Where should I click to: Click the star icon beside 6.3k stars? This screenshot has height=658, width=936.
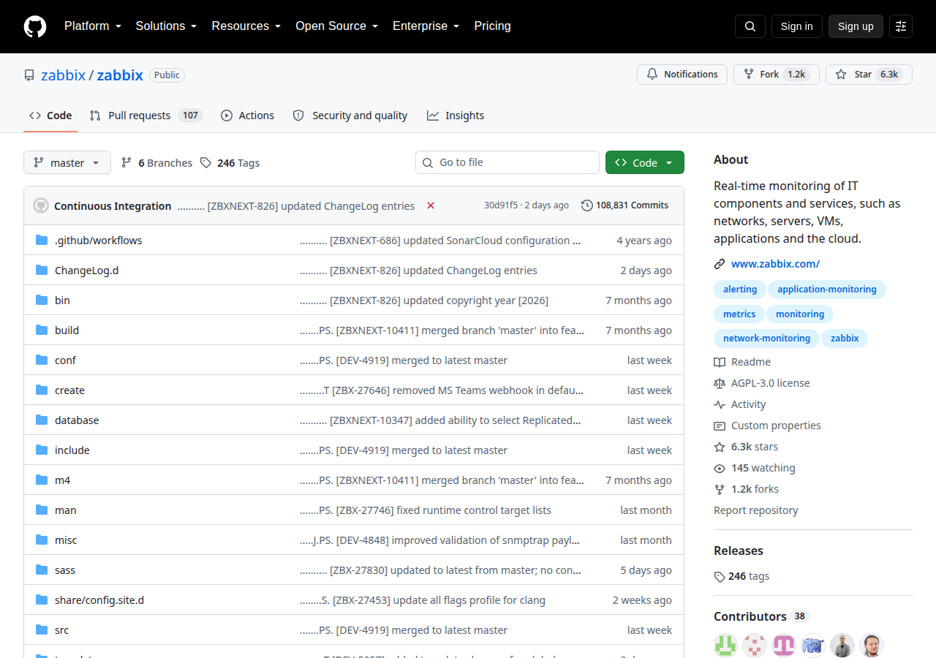pyautogui.click(x=720, y=447)
